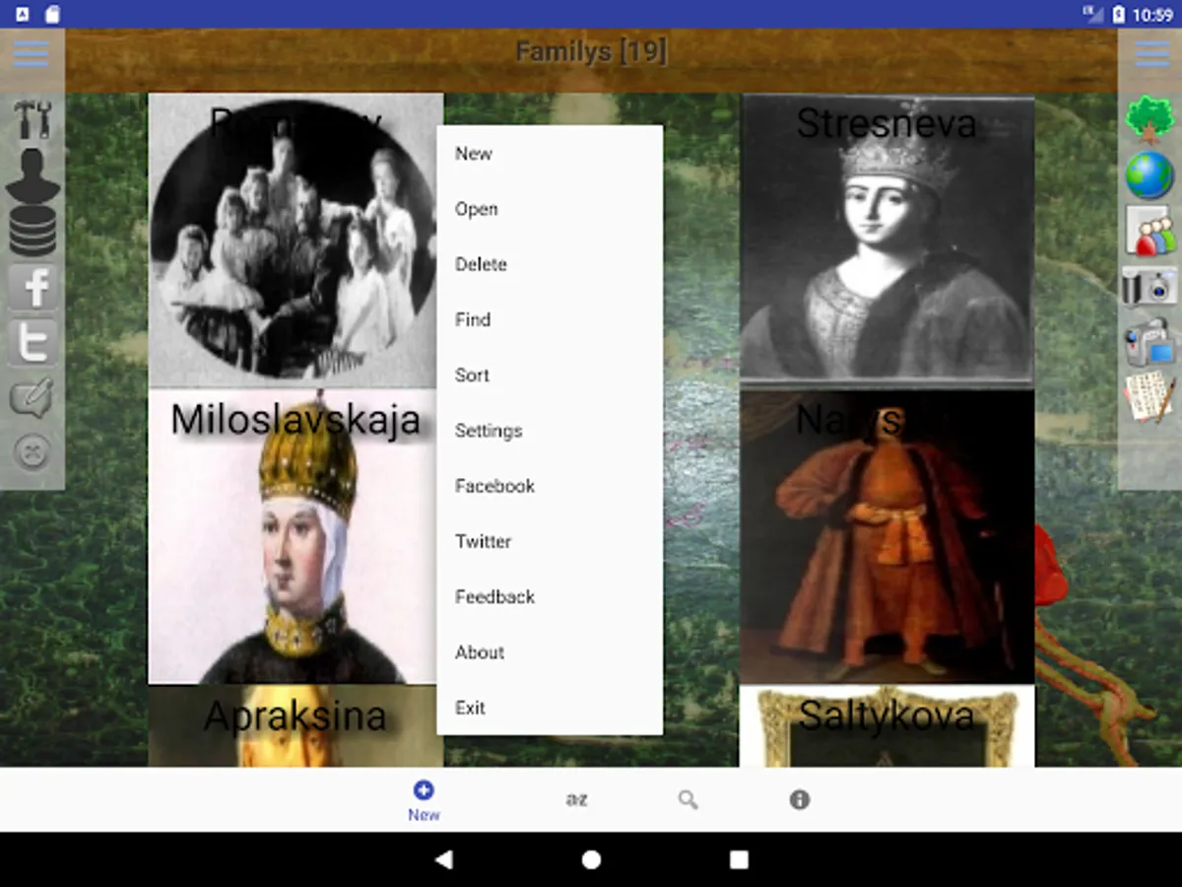The height and width of the screenshot is (887, 1182).
Task: Open the photo camera icon
Action: pos(1149,286)
